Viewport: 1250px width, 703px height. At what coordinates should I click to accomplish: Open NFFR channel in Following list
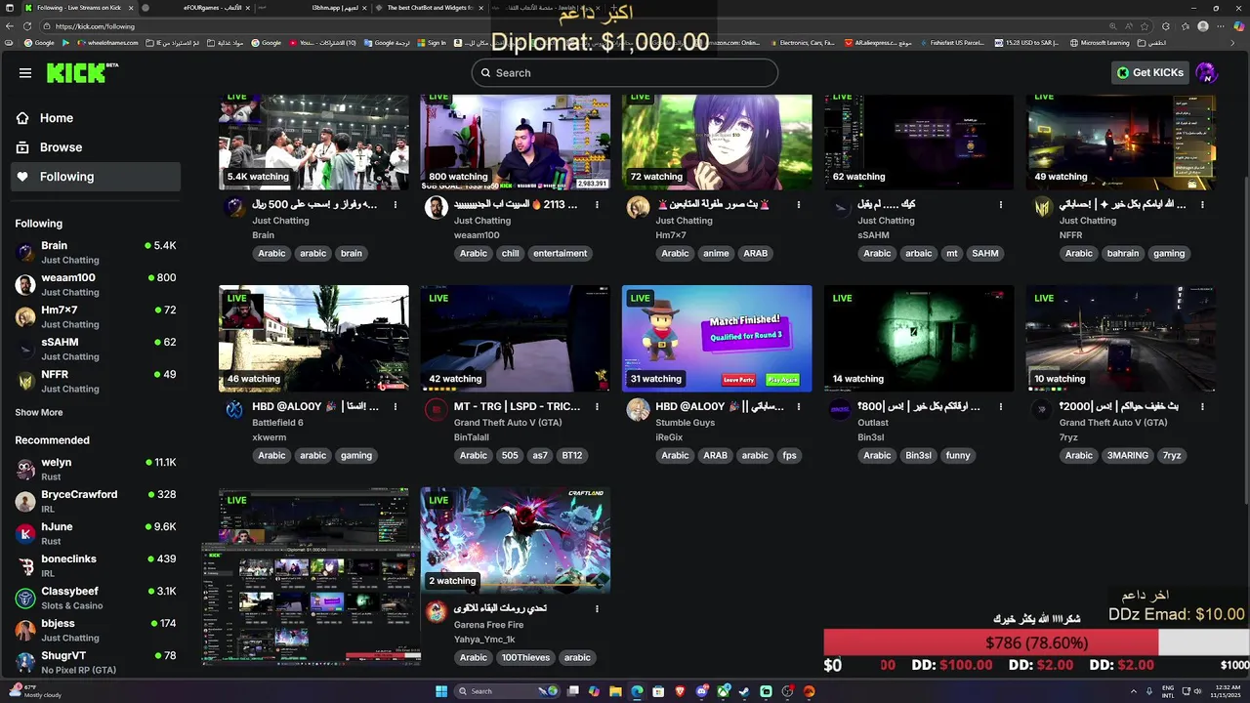[96, 381]
